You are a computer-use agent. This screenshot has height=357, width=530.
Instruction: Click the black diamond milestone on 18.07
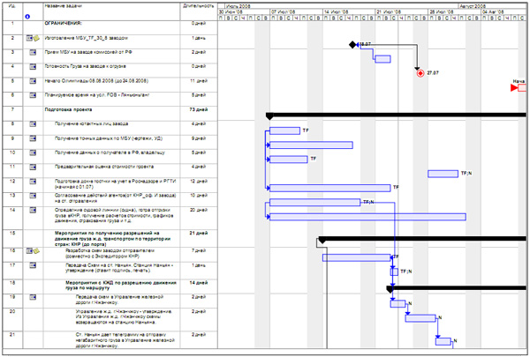coord(352,44)
